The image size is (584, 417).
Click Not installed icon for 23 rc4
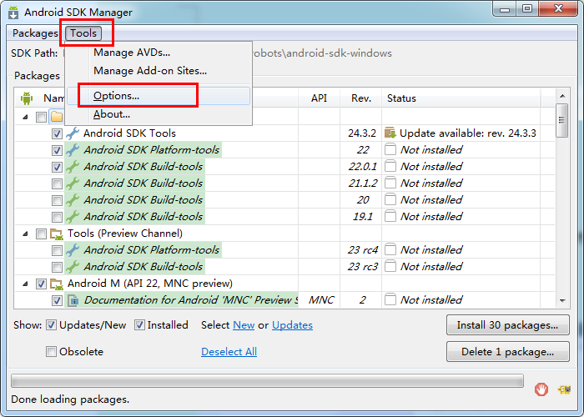pyautogui.click(x=390, y=250)
